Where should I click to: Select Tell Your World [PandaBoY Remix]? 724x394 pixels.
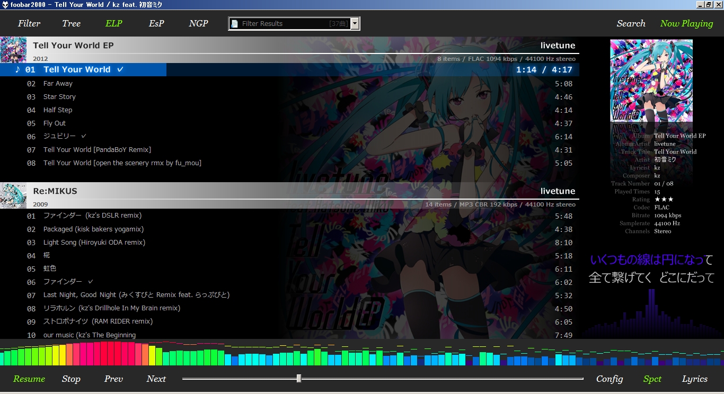coord(289,149)
